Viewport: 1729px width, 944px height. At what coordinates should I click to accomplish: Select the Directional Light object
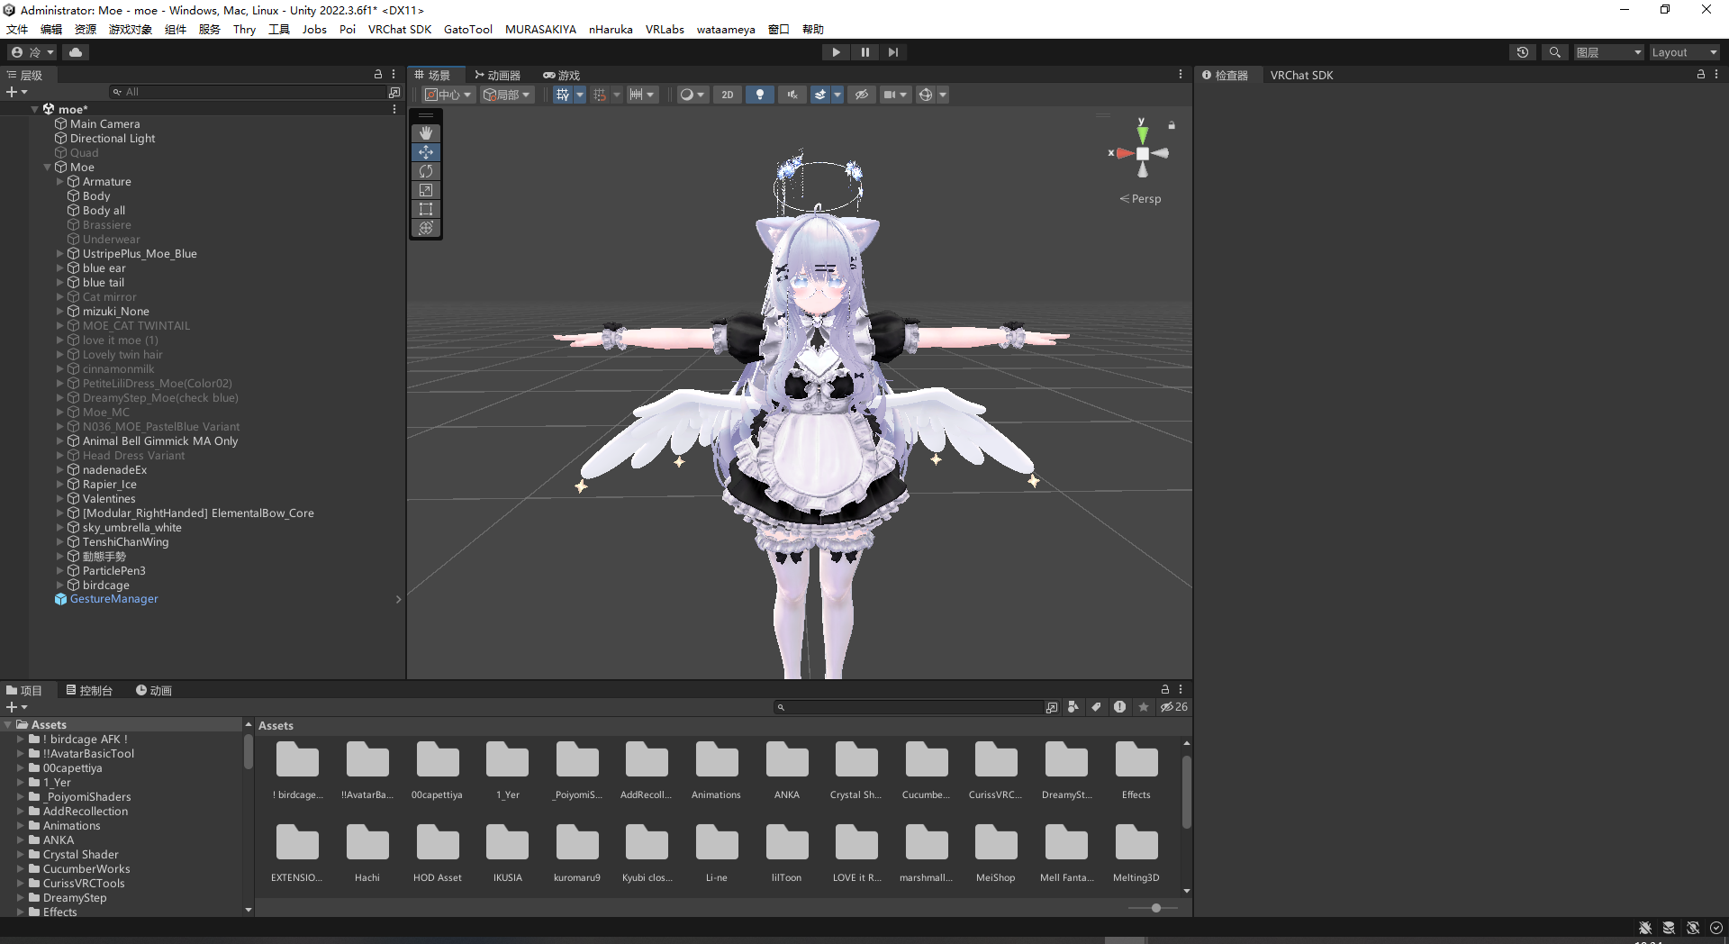point(113,139)
